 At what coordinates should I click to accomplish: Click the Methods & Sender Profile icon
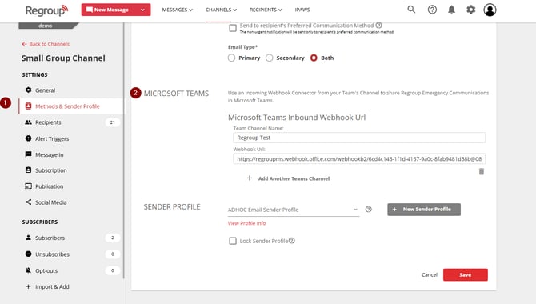pos(28,106)
